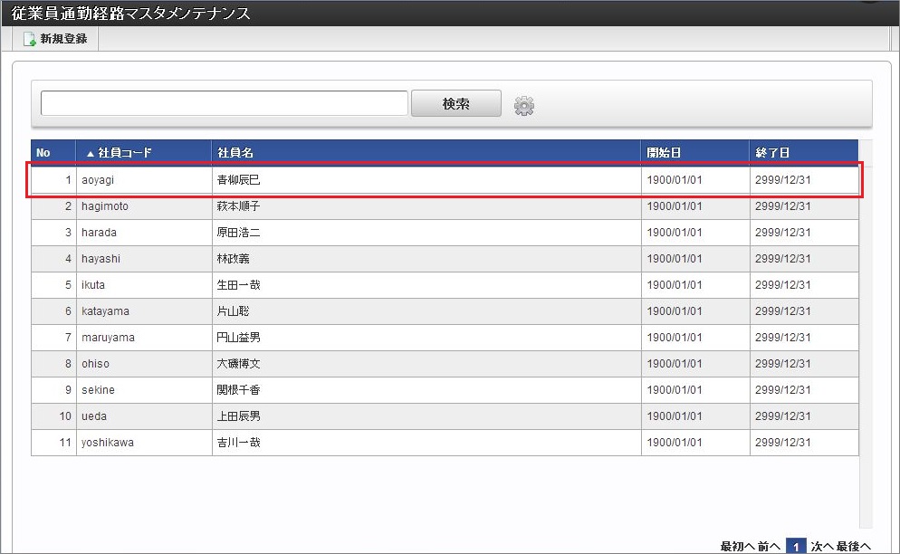Focus the search text field
The height and width of the screenshot is (554, 900).
coord(225,103)
